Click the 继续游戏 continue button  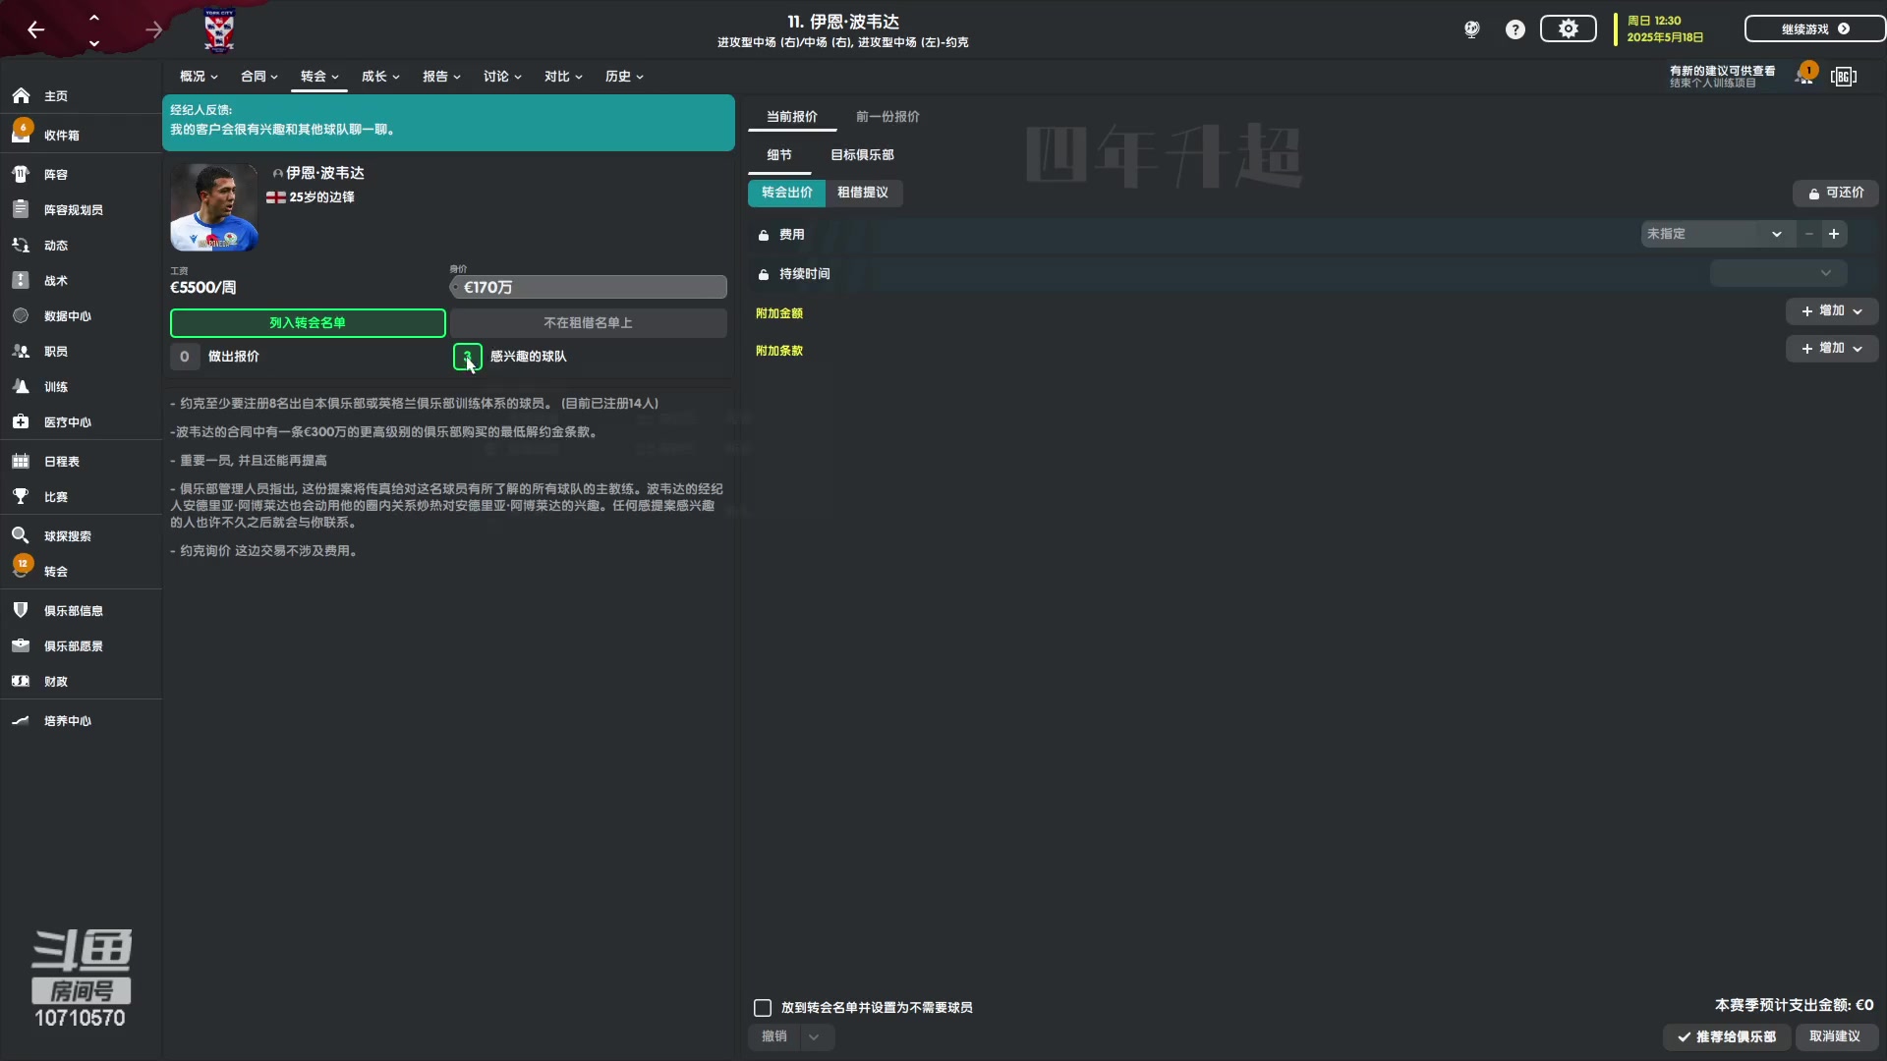pos(1813,29)
